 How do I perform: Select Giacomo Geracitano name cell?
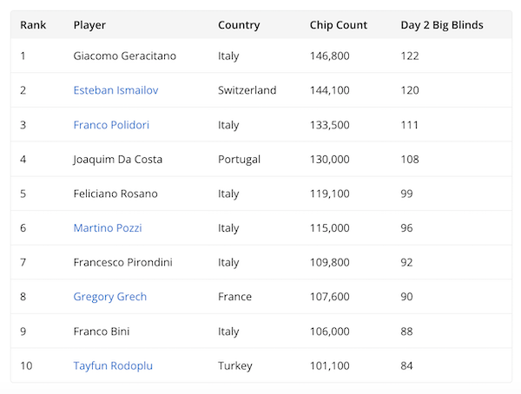125,56
